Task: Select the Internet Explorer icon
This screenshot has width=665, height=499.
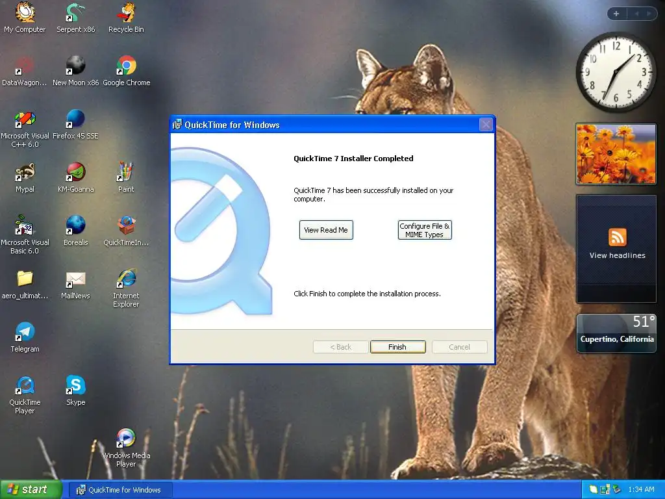Action: point(126,288)
